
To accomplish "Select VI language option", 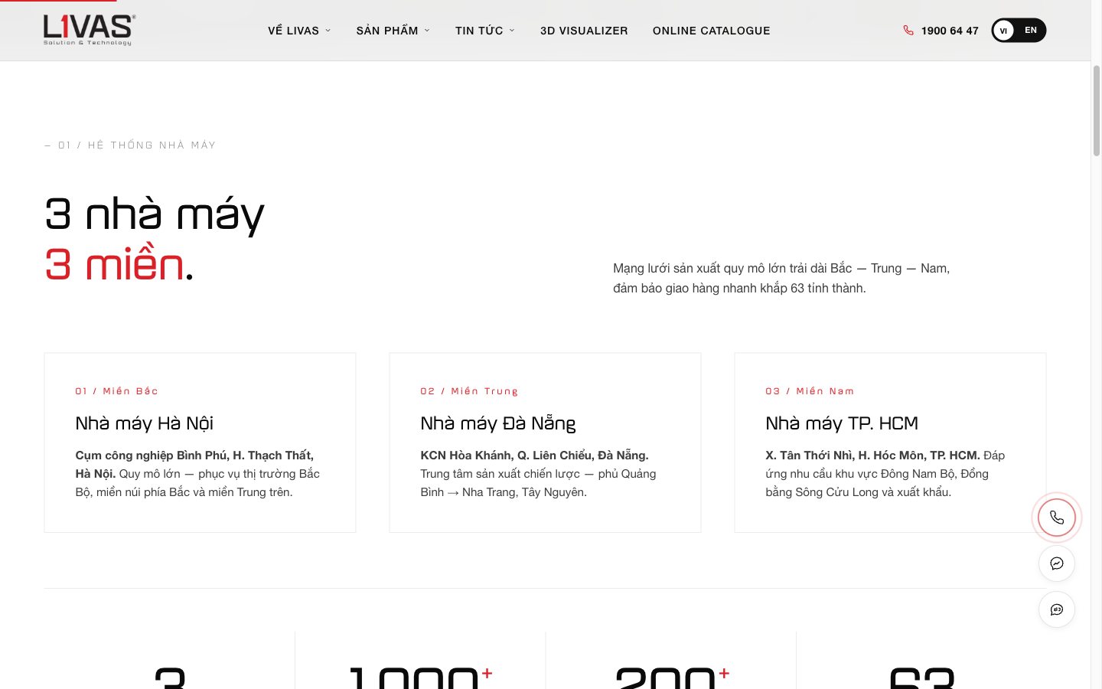I will click(1003, 31).
